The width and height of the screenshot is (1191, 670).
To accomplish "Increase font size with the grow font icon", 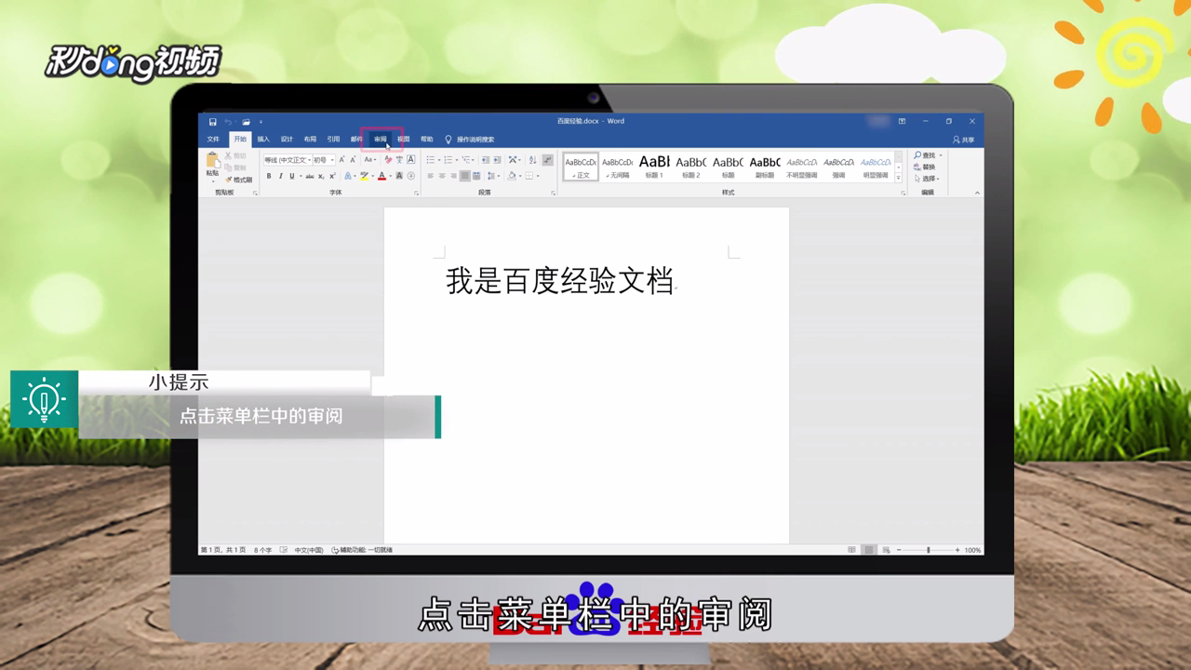I will (x=341, y=160).
